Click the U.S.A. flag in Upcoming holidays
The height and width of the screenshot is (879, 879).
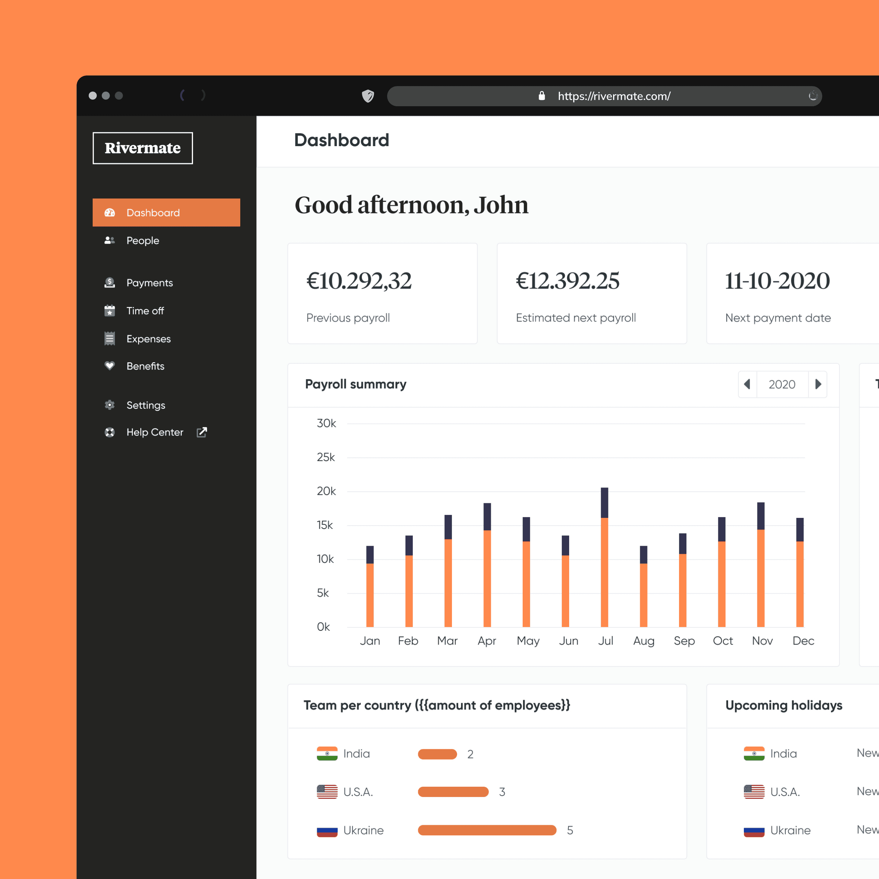pyautogui.click(x=754, y=791)
